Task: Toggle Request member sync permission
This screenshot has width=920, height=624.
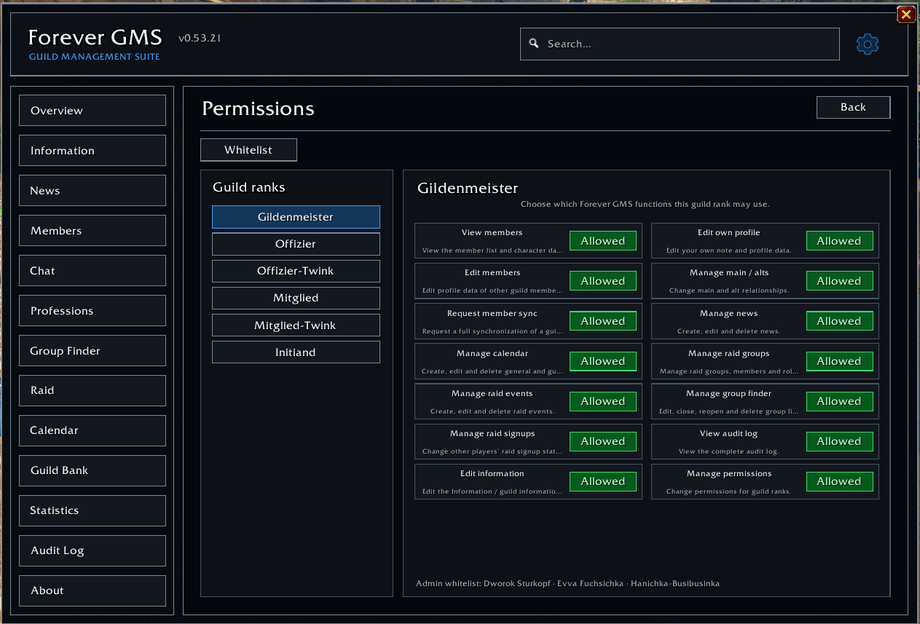Action: [603, 321]
